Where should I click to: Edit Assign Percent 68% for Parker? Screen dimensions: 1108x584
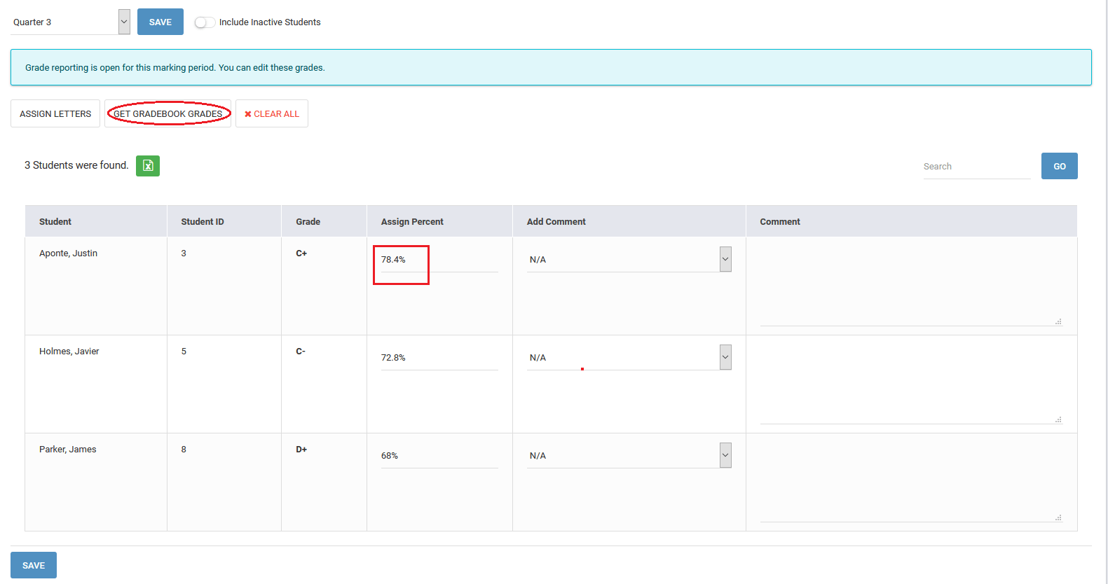(439, 456)
